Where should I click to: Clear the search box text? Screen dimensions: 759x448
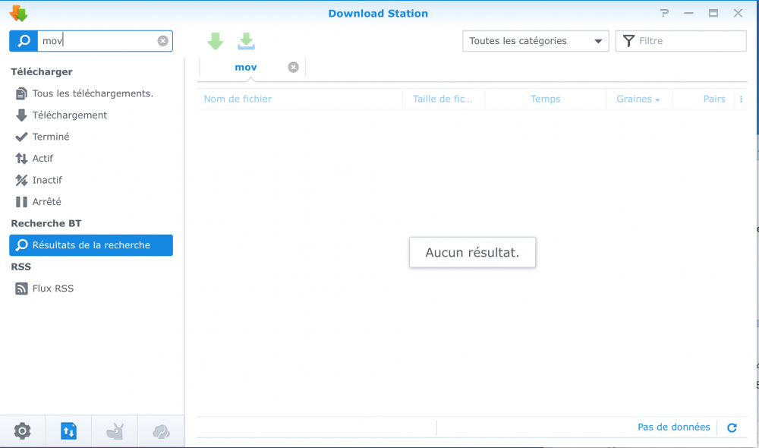(x=162, y=41)
